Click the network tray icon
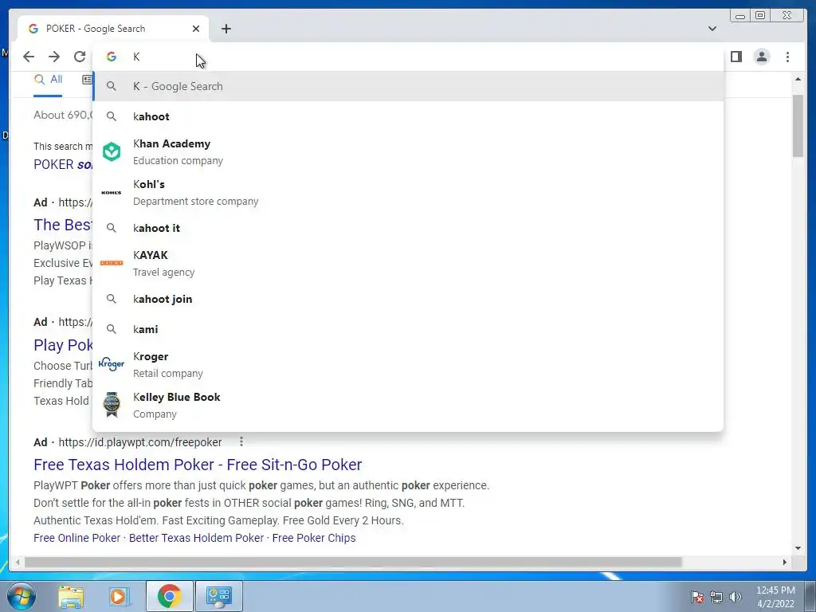This screenshot has width=816, height=612. [x=716, y=596]
